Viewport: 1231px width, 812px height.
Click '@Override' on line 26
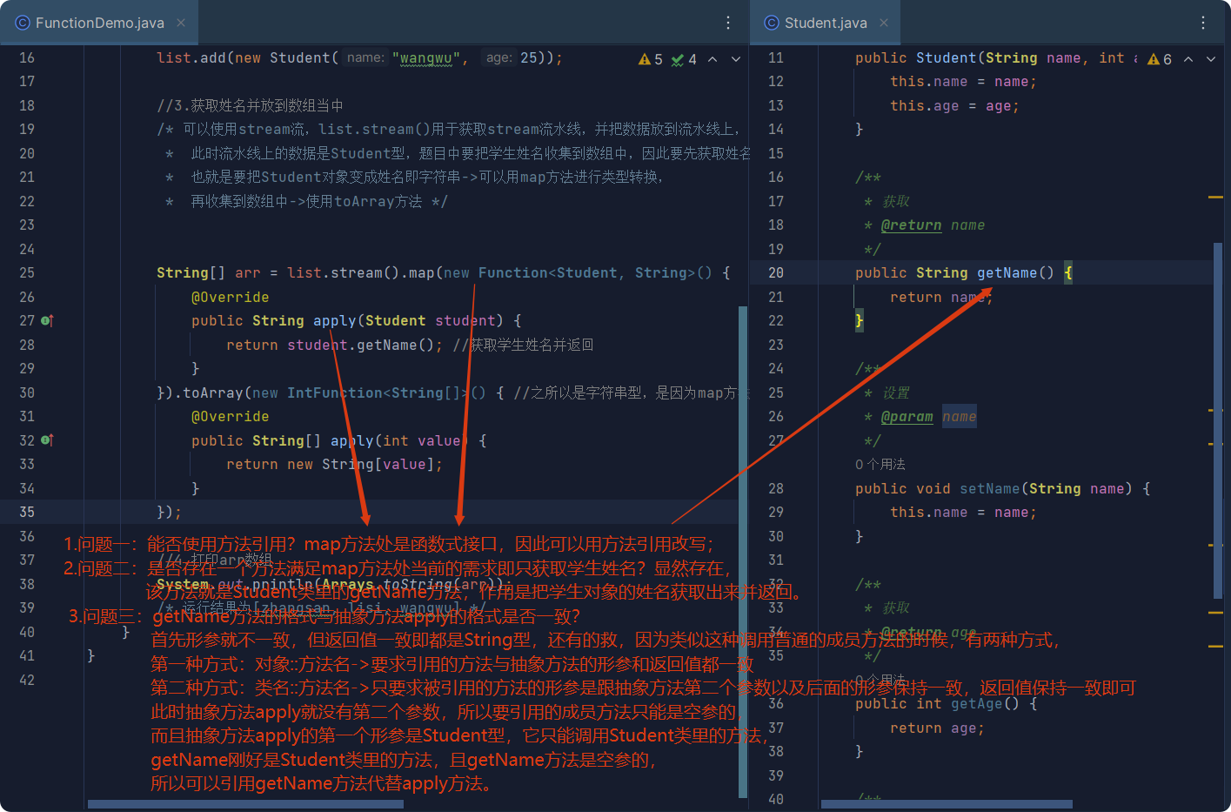click(231, 298)
